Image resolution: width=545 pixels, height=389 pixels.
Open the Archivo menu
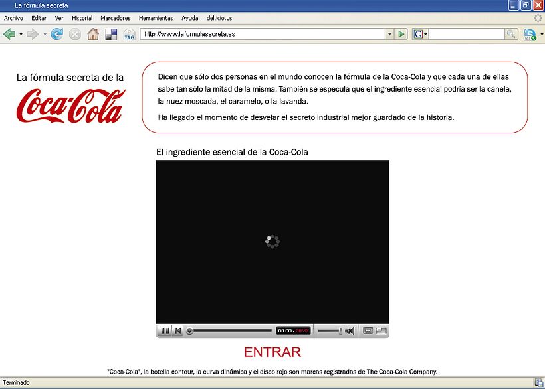(13, 18)
